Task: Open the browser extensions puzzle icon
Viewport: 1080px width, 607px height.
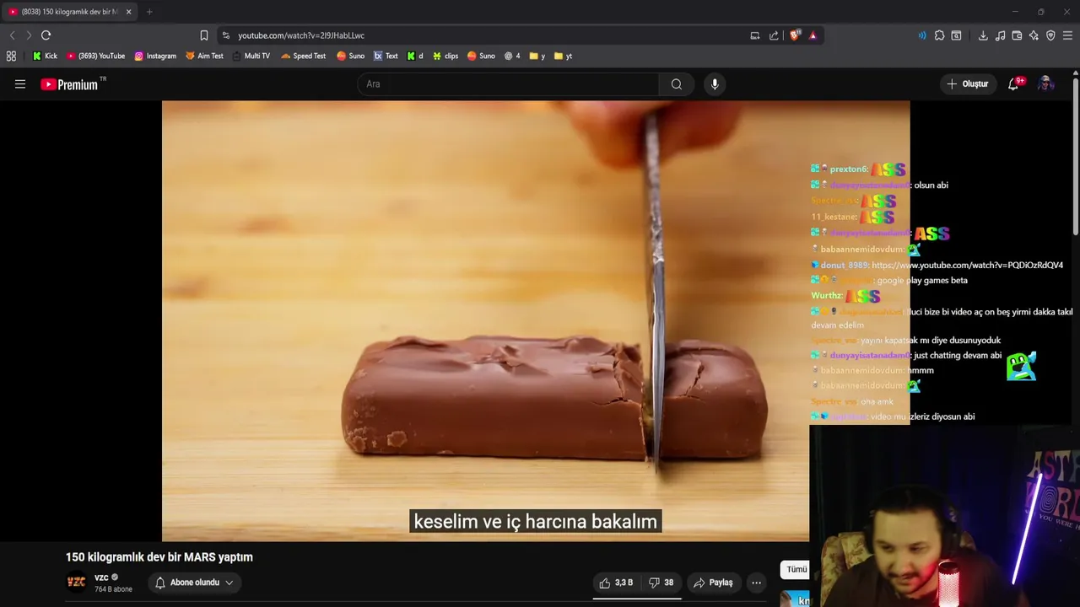Action: [939, 35]
